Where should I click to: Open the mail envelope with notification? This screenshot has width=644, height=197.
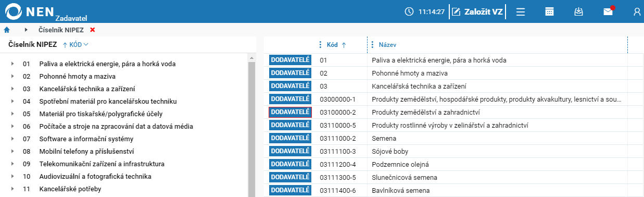[608, 11]
